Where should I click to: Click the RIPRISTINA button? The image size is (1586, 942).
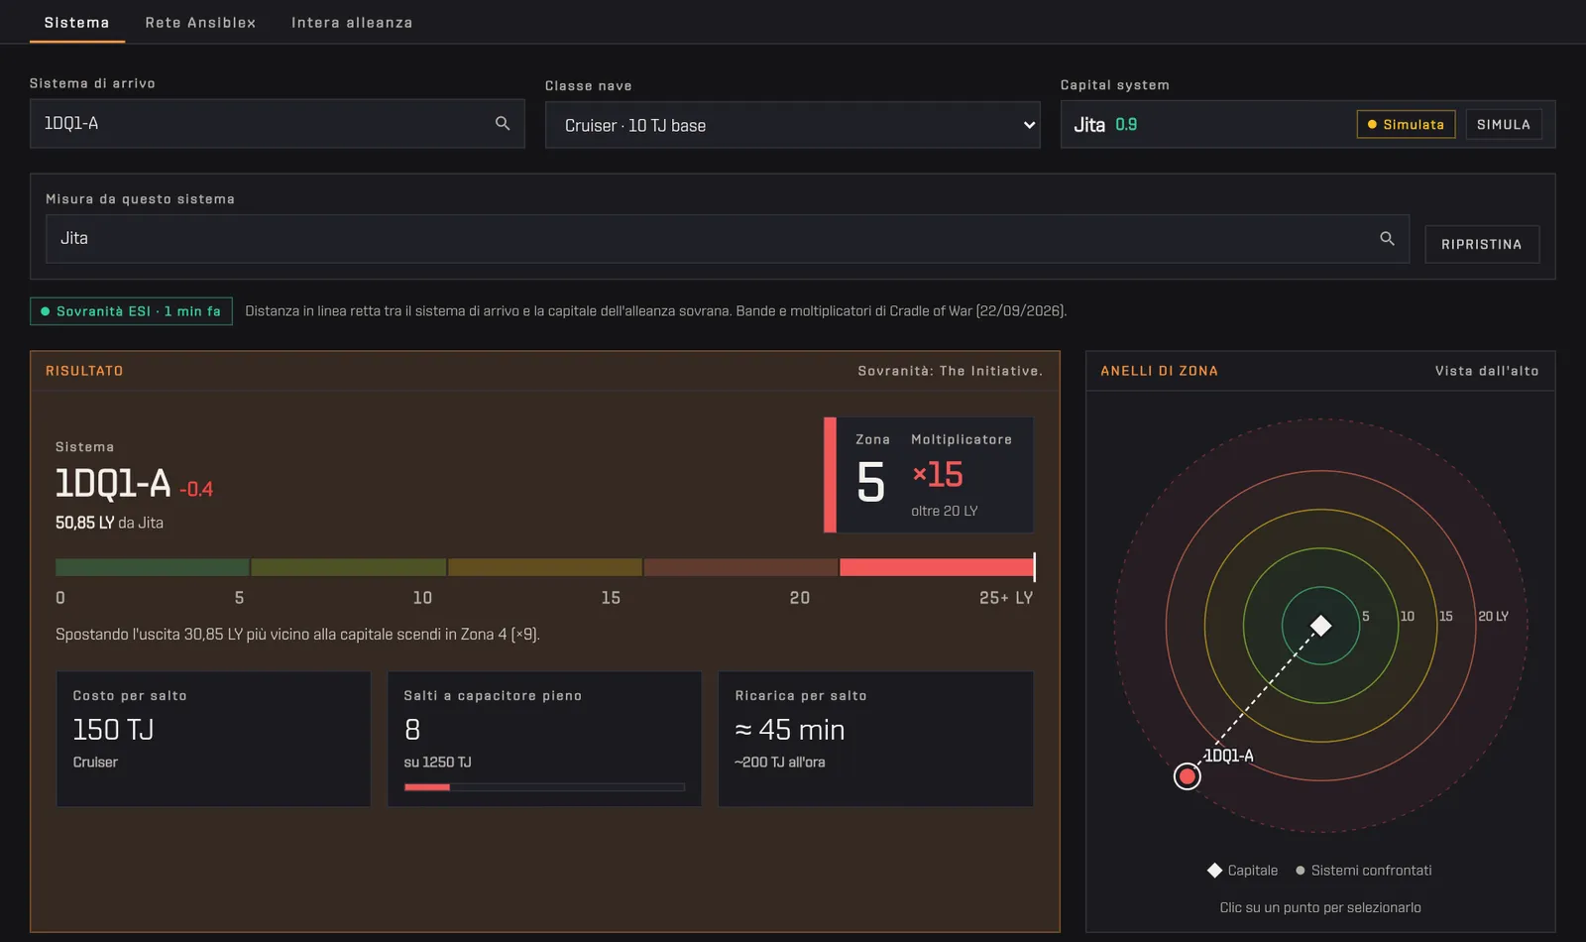tap(1481, 244)
